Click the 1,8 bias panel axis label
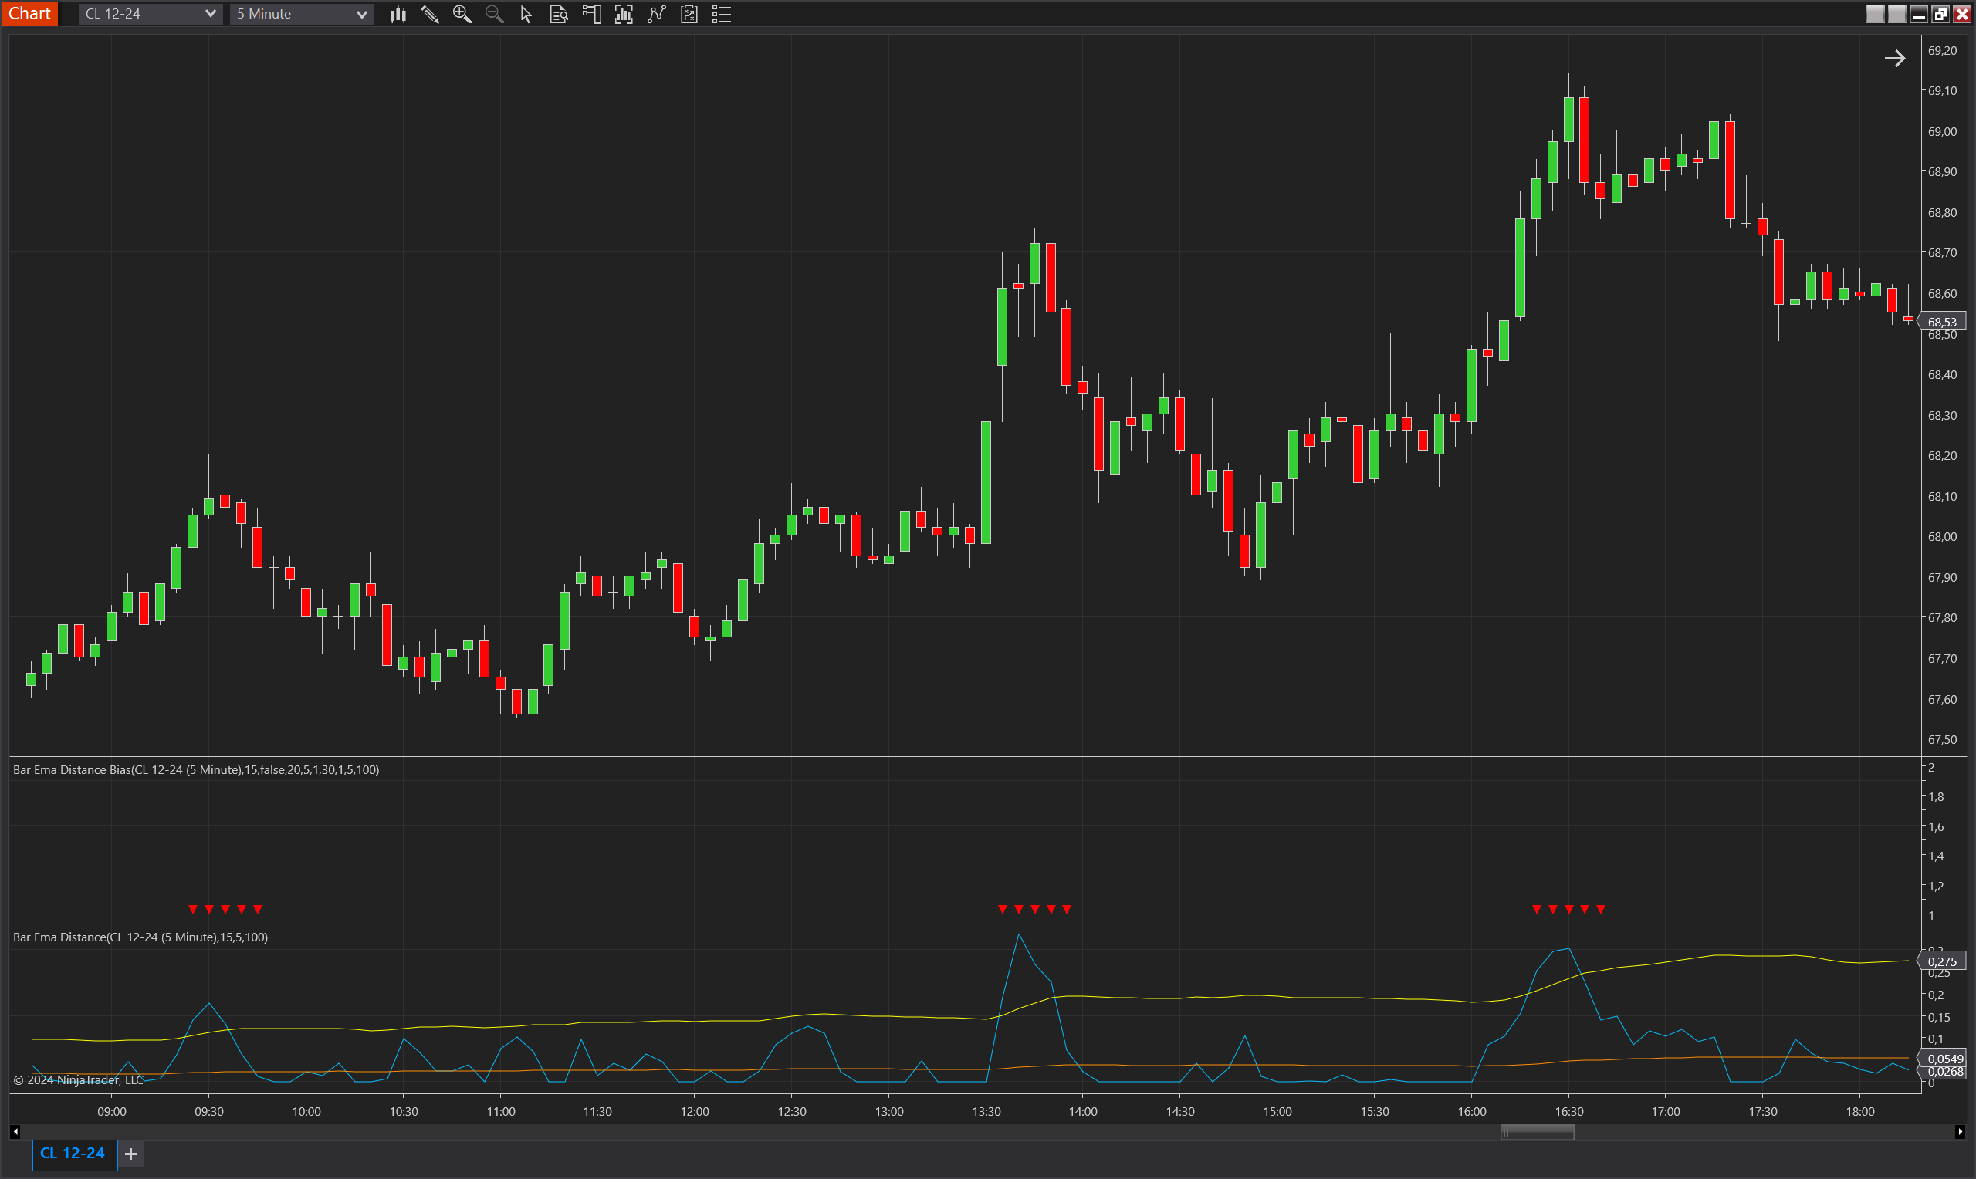Image resolution: width=1976 pixels, height=1179 pixels. (1937, 797)
